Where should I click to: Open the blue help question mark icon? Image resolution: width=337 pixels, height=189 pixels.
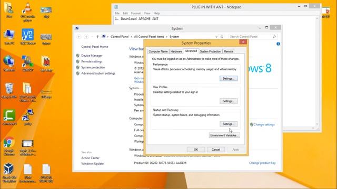click(278, 44)
